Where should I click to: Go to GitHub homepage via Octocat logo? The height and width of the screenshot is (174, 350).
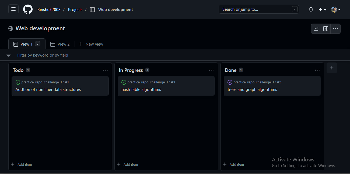point(28,9)
